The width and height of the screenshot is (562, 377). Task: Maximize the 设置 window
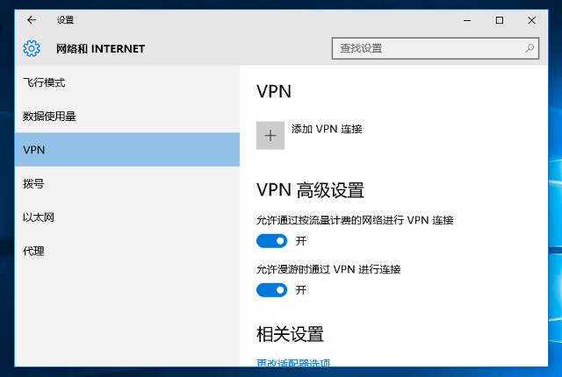click(499, 20)
